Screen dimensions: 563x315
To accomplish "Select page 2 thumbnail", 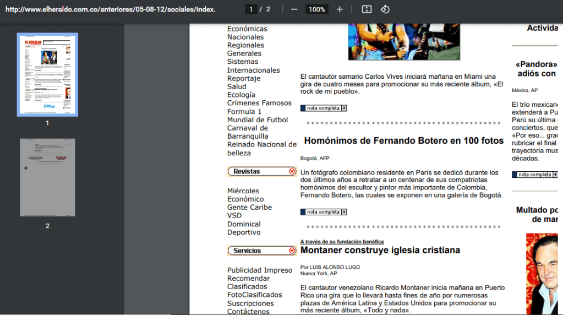I will pyautogui.click(x=47, y=177).
